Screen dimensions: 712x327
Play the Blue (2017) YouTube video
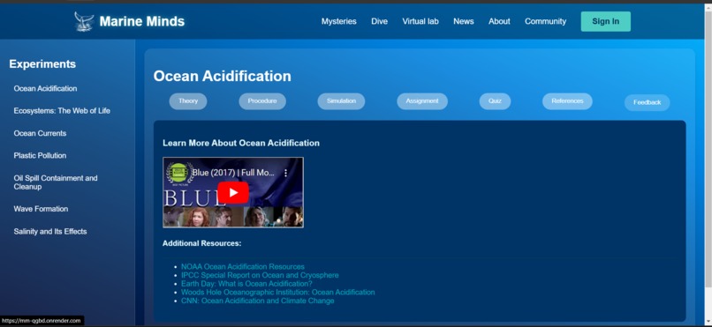(x=233, y=192)
